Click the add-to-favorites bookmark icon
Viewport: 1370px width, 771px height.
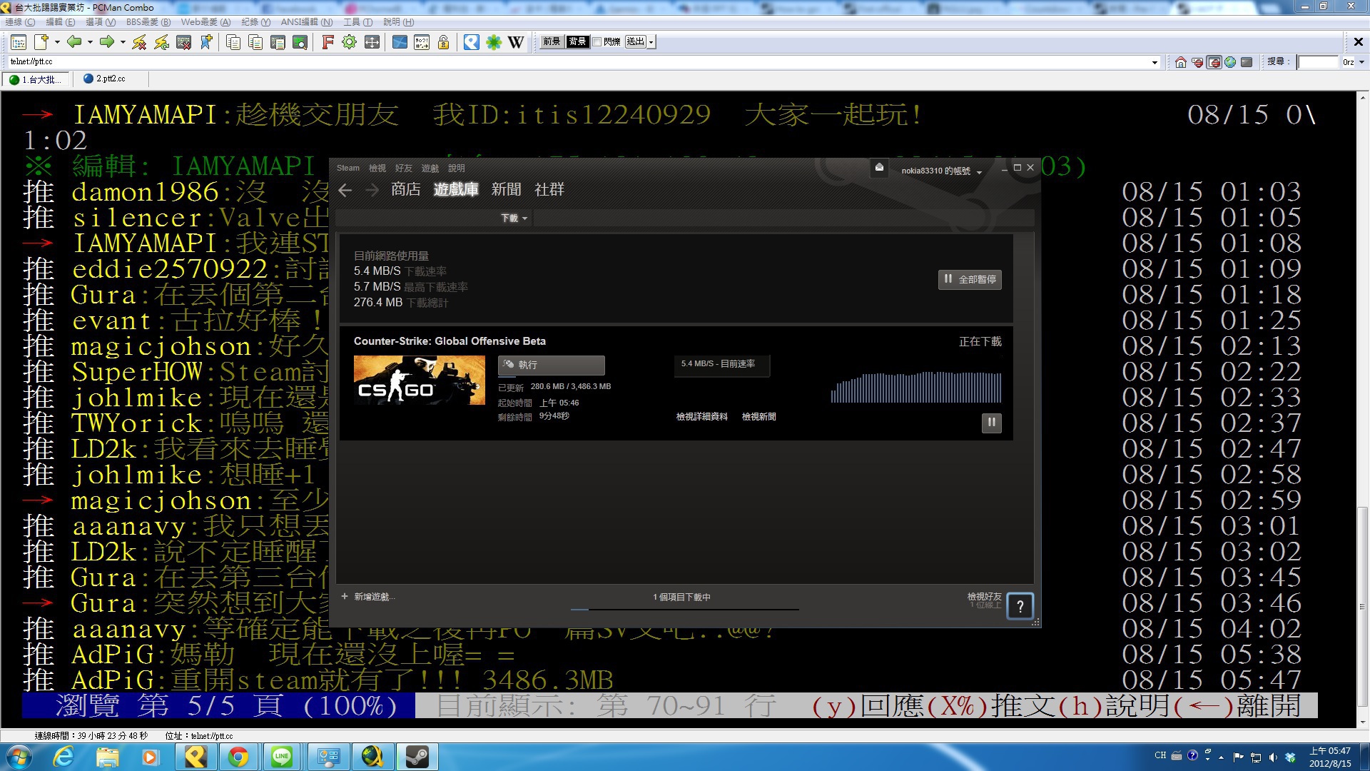point(206,42)
